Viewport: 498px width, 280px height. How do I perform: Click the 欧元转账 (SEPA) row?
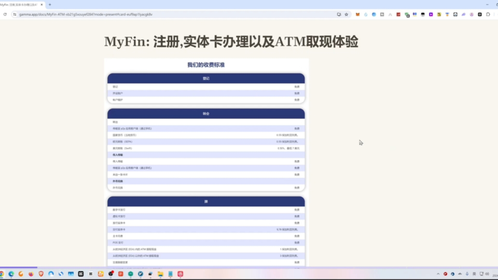point(206,142)
